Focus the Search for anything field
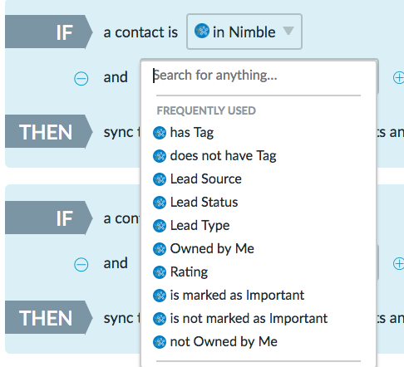Viewport: 404px width, 367px height. click(x=259, y=76)
